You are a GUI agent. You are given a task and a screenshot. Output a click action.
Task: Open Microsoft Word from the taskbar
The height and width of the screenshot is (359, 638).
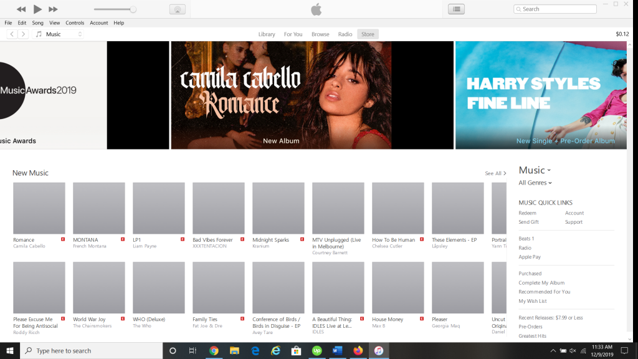click(x=337, y=350)
